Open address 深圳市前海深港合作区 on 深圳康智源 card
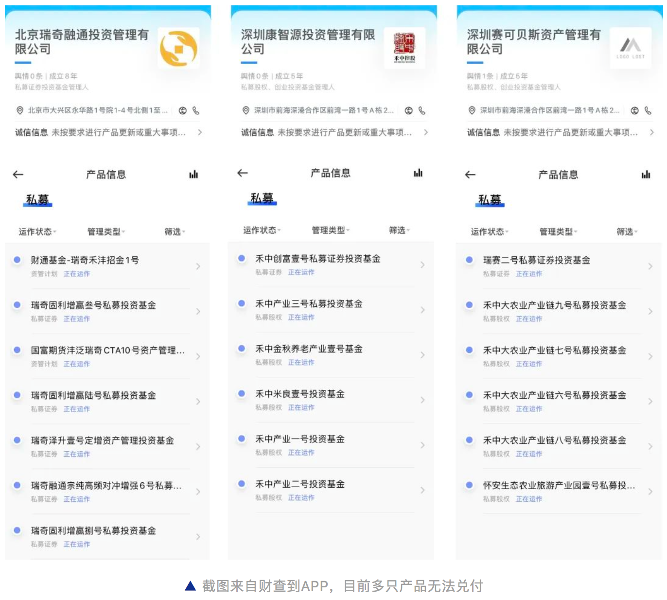The image size is (667, 600). click(x=324, y=110)
